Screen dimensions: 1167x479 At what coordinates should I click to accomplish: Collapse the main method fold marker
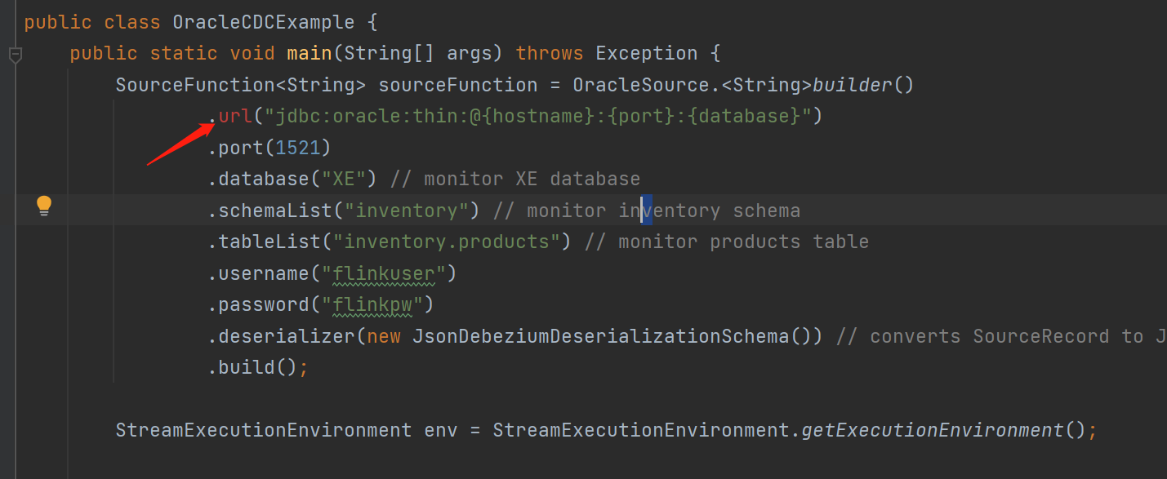[x=14, y=55]
